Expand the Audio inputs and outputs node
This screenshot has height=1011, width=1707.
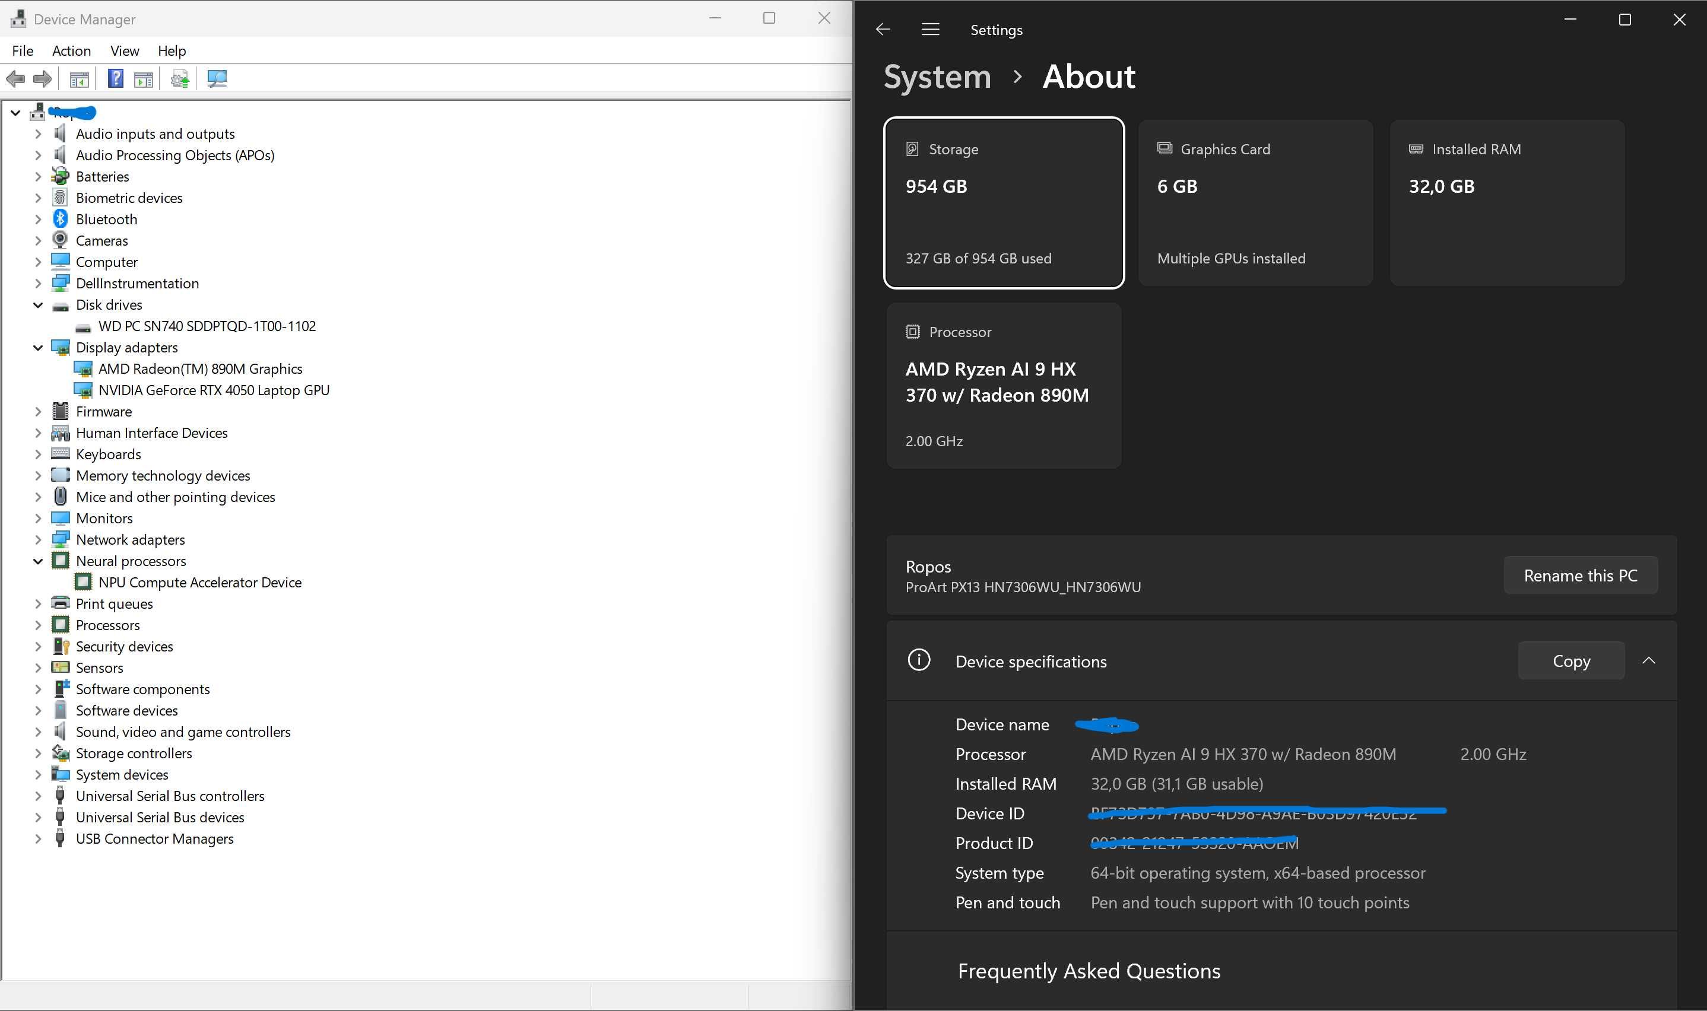[38, 133]
